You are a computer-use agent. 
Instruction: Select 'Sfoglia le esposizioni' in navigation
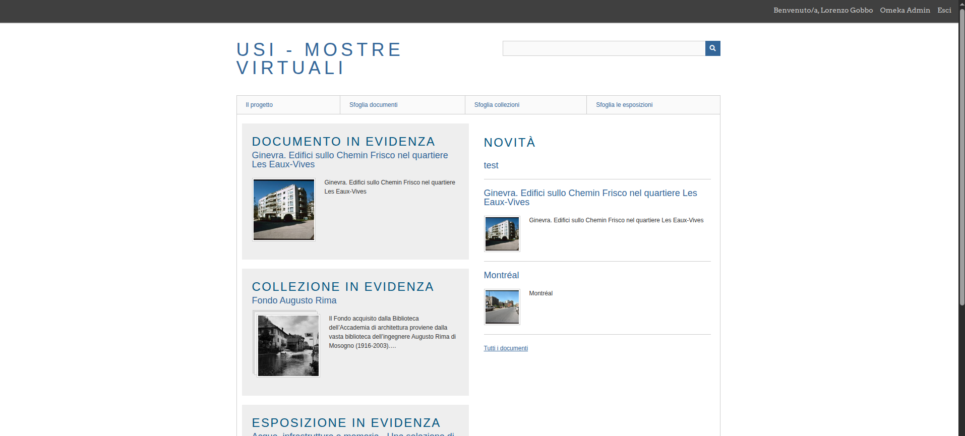tap(624, 105)
